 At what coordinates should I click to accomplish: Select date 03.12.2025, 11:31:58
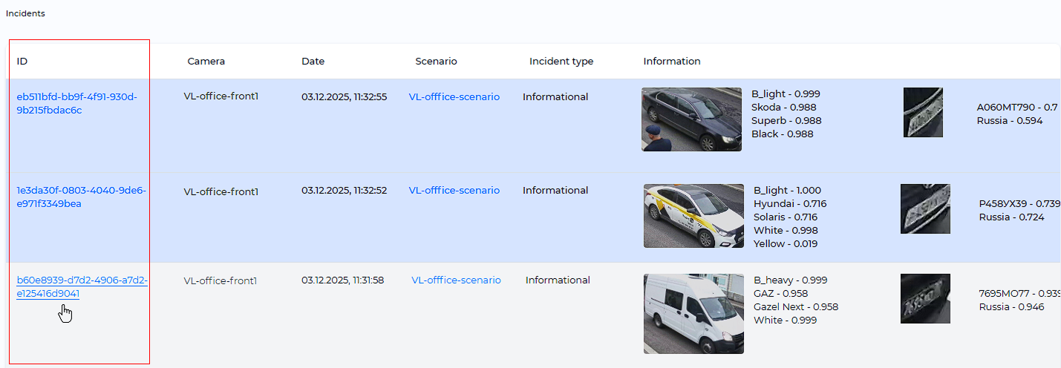click(343, 280)
